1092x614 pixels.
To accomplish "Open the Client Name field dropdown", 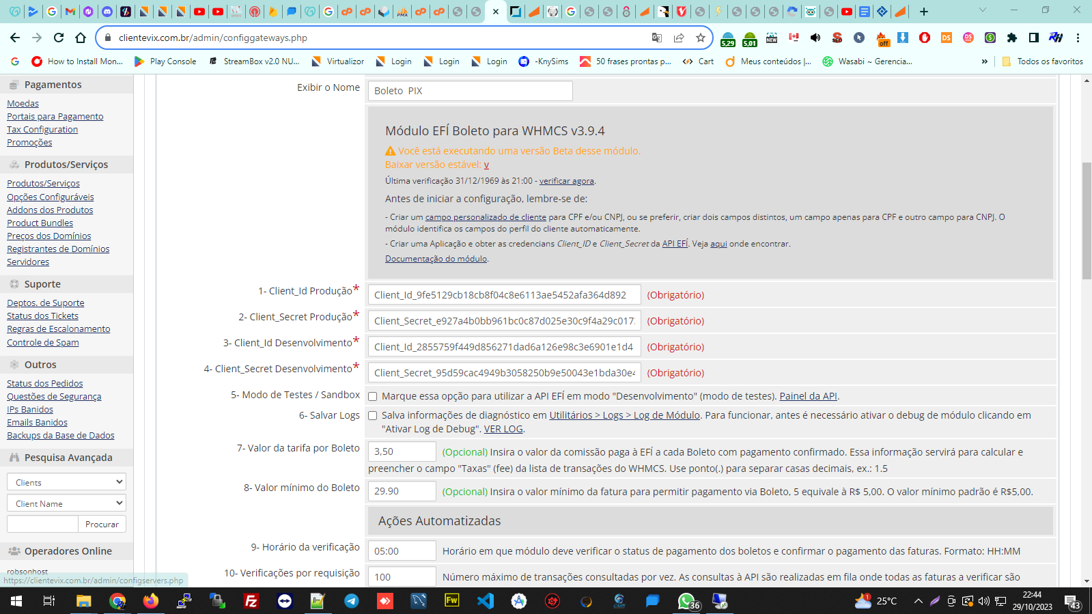I will (66, 503).
